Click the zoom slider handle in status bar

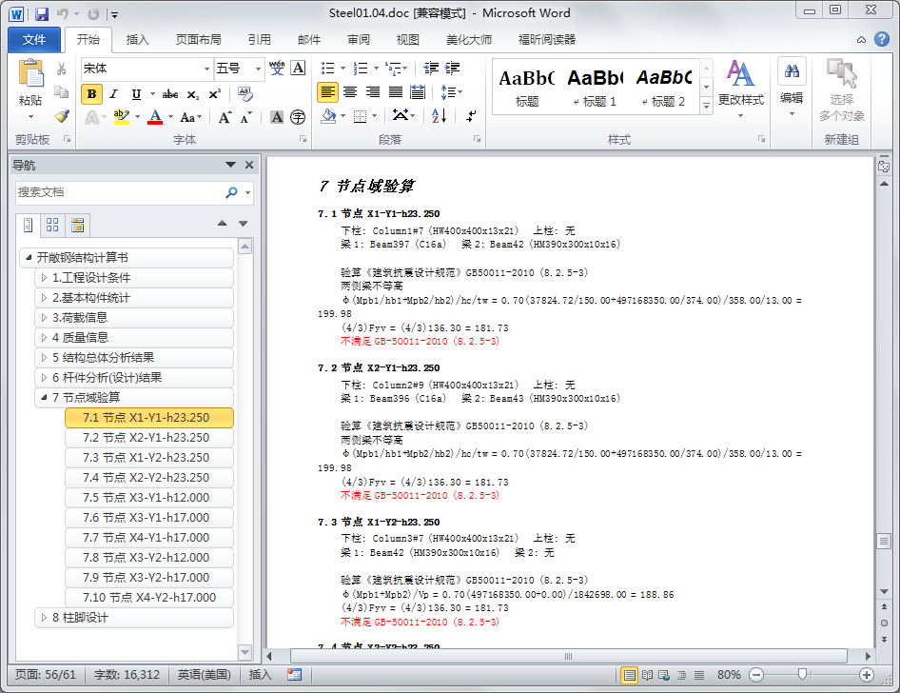point(803,675)
